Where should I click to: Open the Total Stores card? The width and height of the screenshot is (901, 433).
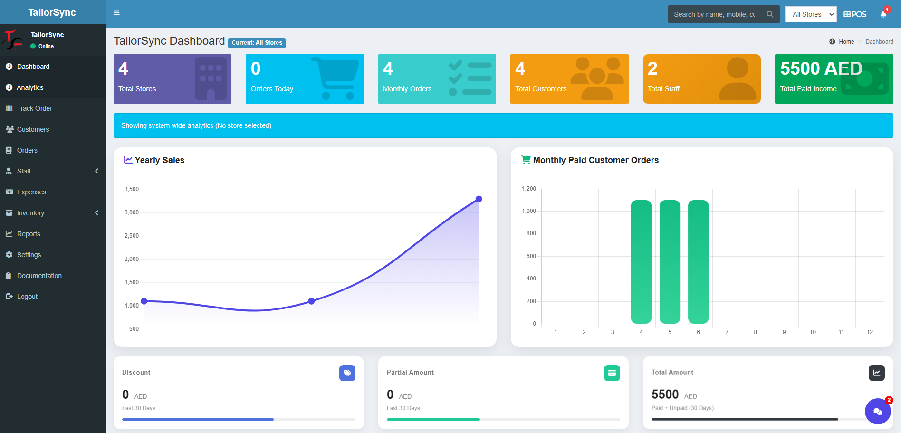click(173, 79)
